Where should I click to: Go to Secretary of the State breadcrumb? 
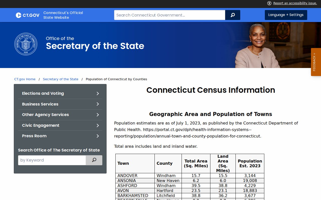[61, 79]
